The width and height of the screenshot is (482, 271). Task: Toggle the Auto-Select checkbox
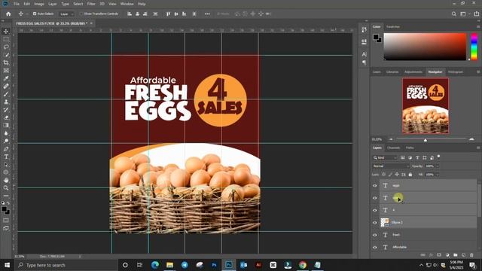tap(35, 14)
